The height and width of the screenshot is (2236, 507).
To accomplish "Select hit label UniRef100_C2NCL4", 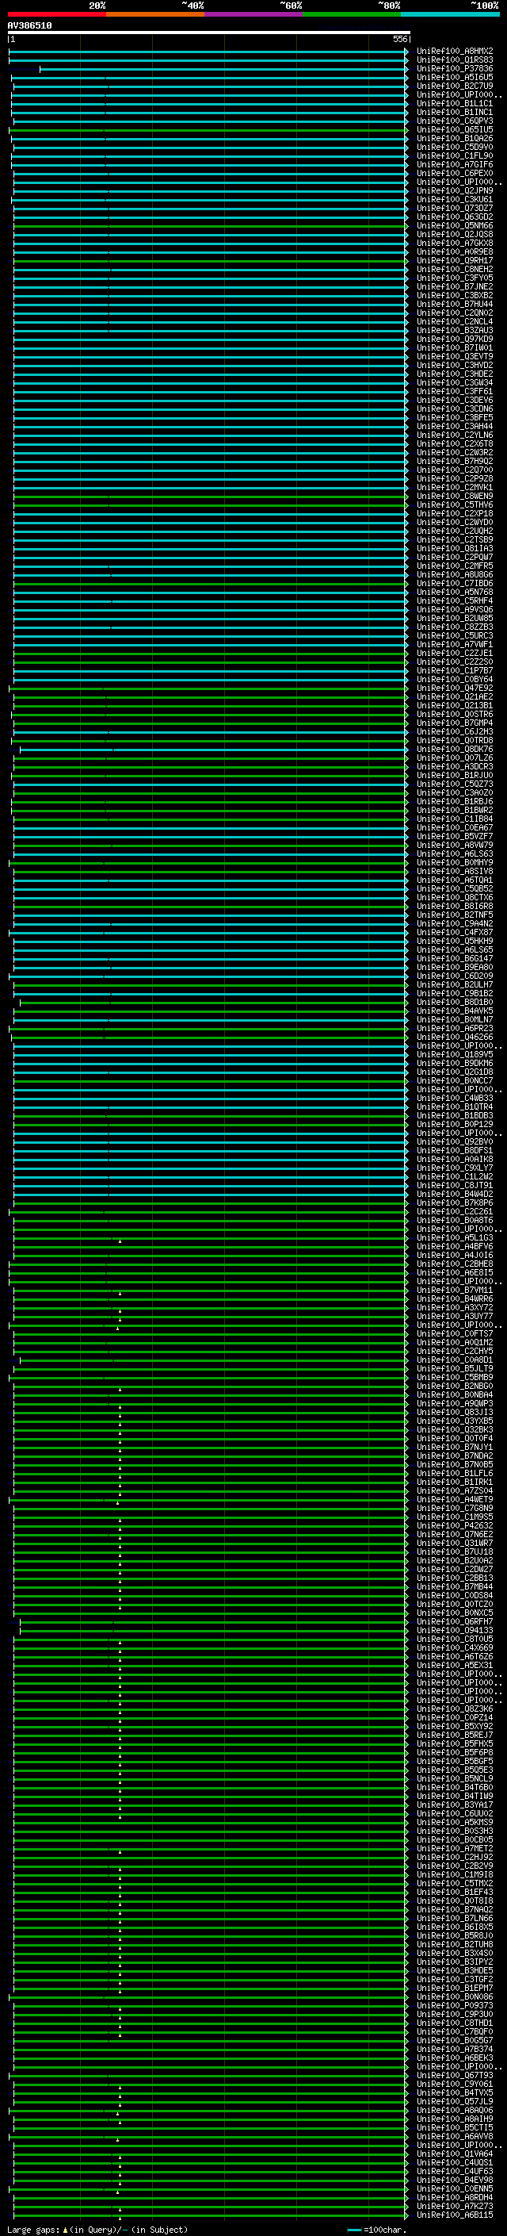I will tap(454, 321).
